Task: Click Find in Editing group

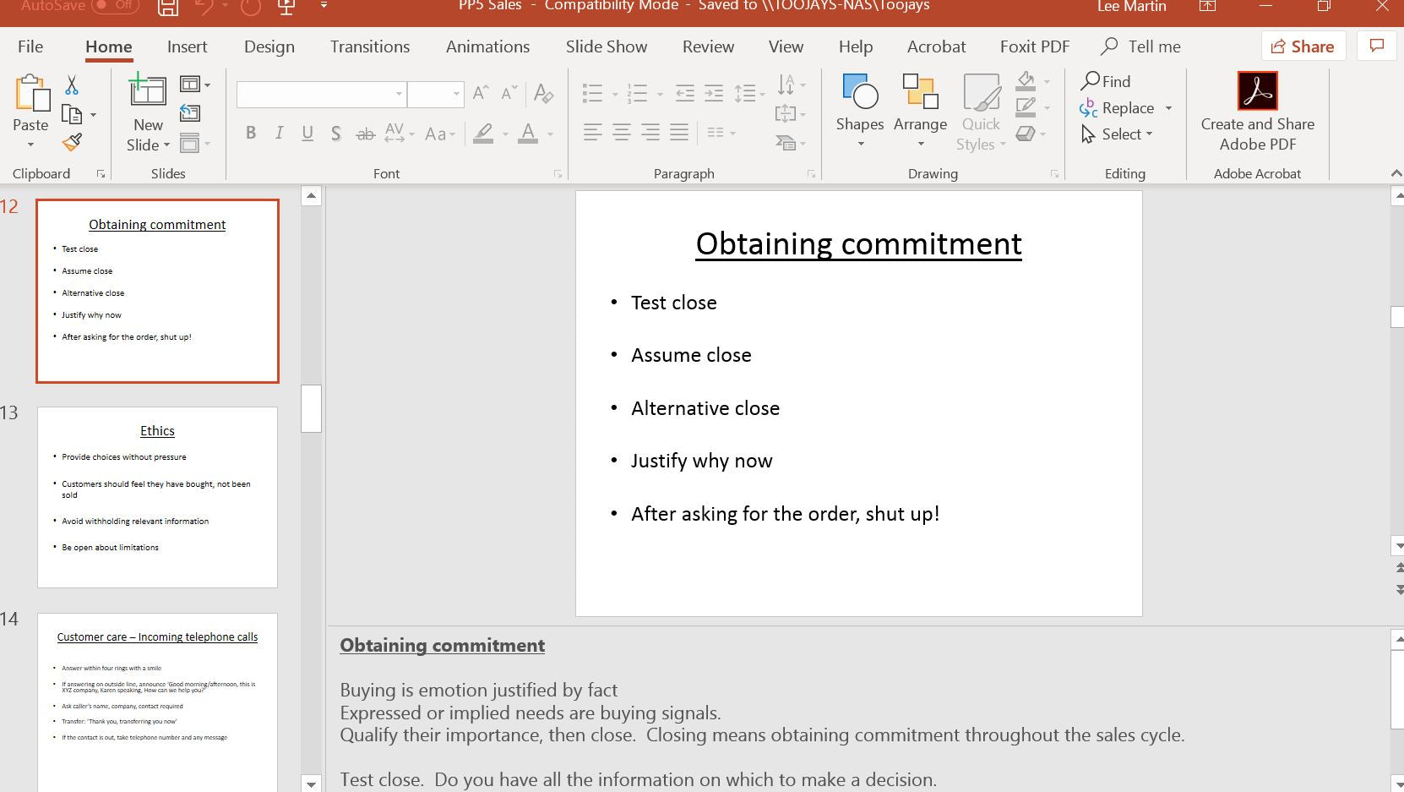Action: point(1106,81)
